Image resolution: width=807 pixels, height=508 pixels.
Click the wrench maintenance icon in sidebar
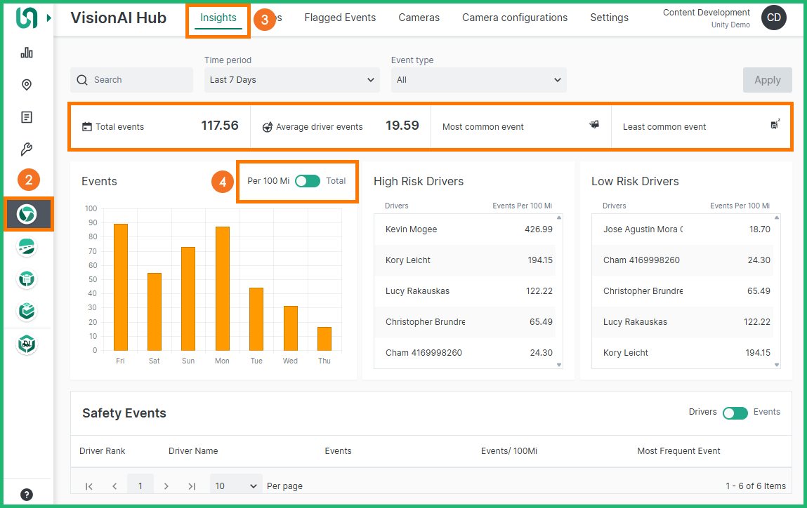[x=27, y=149]
